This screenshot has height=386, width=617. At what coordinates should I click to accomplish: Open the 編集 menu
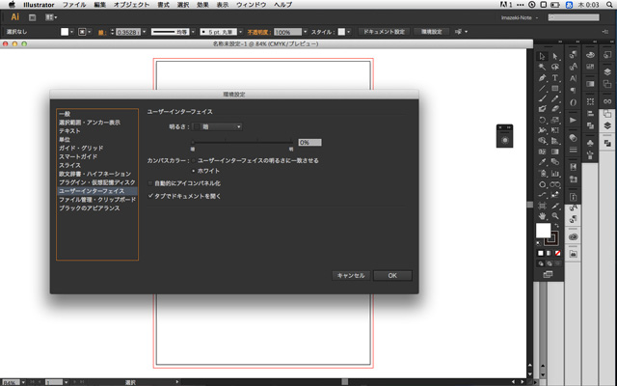point(100,5)
